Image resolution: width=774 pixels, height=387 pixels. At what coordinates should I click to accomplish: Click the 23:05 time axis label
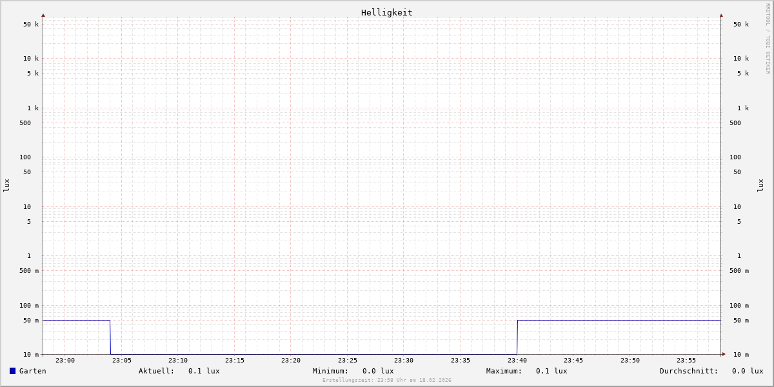122,361
